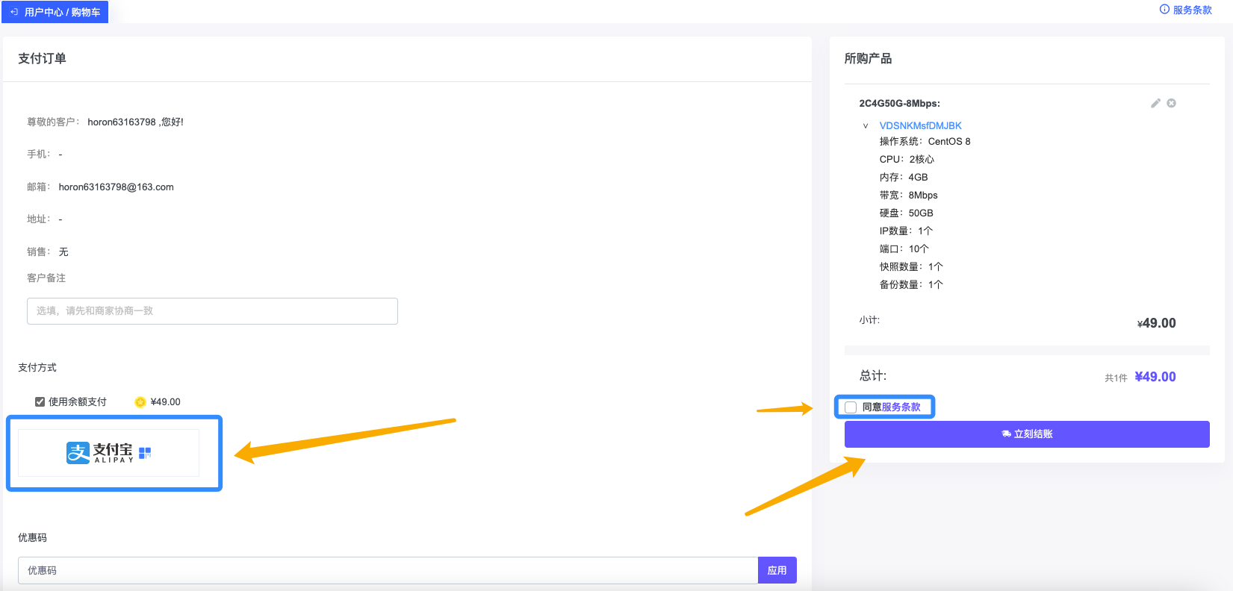This screenshot has width=1233, height=591.
Task: Click the back arrow icon in breadcrumb
Action: pyautogui.click(x=14, y=12)
